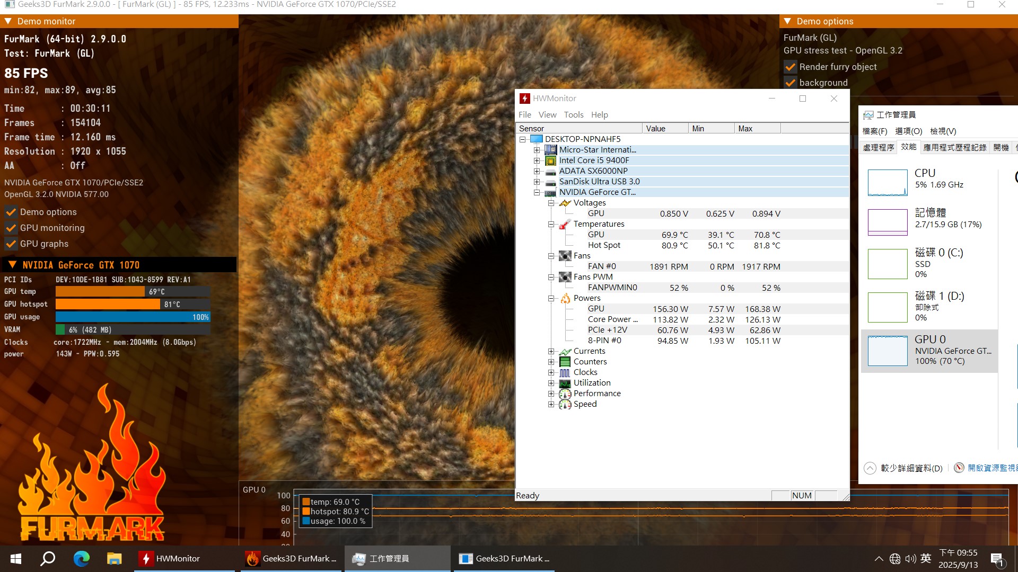Expand the Currents node
Screen dimensions: 1018x572
pos(551,351)
